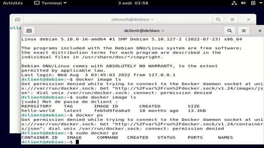
Task: Click the COMMAND column header
Action: [x=107, y=137]
